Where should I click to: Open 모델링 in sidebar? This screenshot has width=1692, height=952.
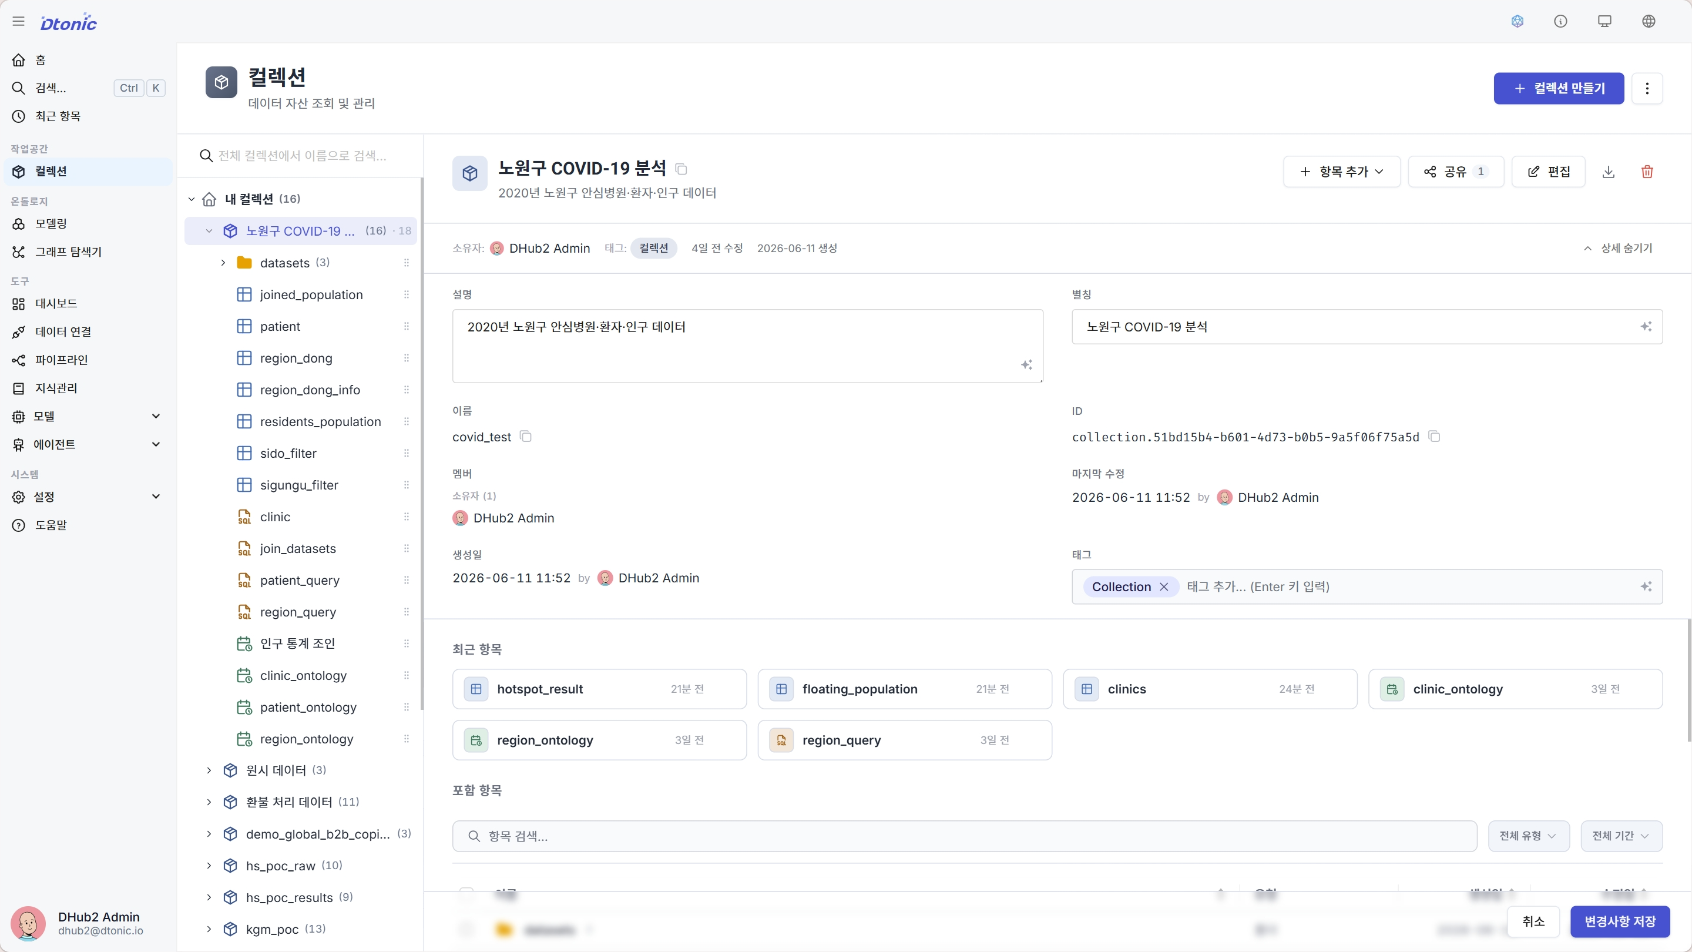coord(88,223)
